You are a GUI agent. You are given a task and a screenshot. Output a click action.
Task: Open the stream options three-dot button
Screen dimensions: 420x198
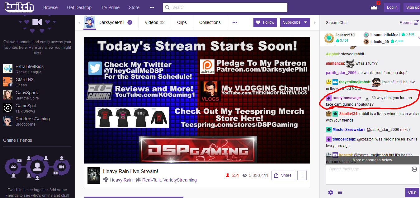(302, 175)
